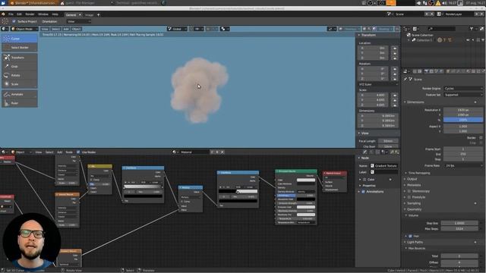This screenshot has height=273, width=486.
Task: Toggle Collection 1 visibility eye
Action: click(468, 40)
